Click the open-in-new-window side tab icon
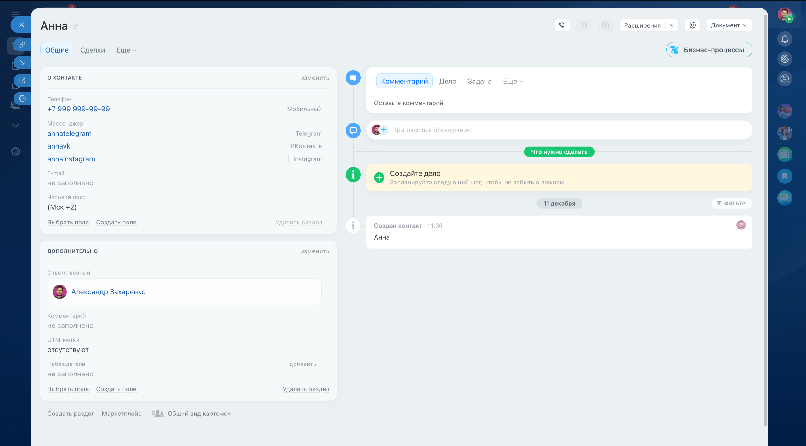The height and width of the screenshot is (446, 806). (22, 81)
